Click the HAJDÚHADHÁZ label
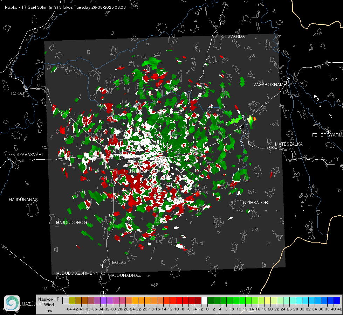Viewport: 343px width, 315px height. 125,275
